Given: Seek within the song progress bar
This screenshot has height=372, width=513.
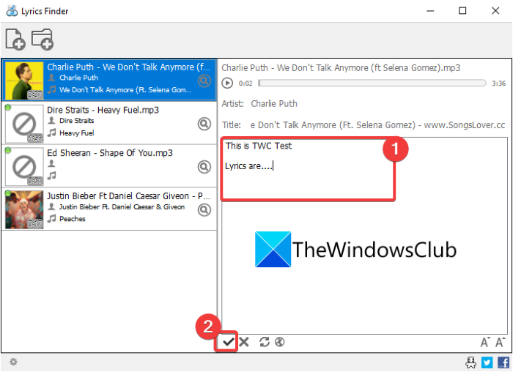Looking at the screenshot, I should [372, 83].
